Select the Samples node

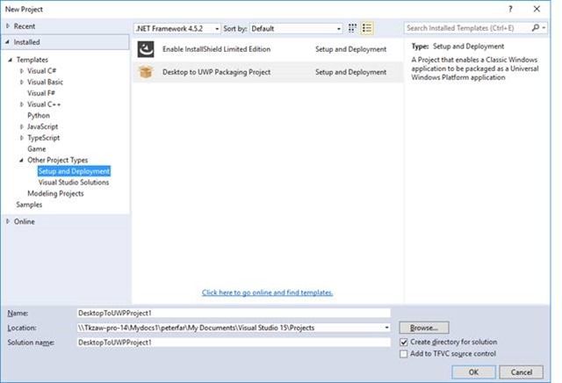[29, 205]
